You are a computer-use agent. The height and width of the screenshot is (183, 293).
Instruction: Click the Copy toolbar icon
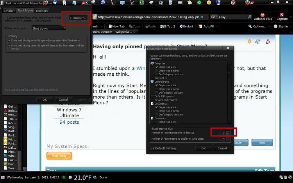tap(134, 26)
